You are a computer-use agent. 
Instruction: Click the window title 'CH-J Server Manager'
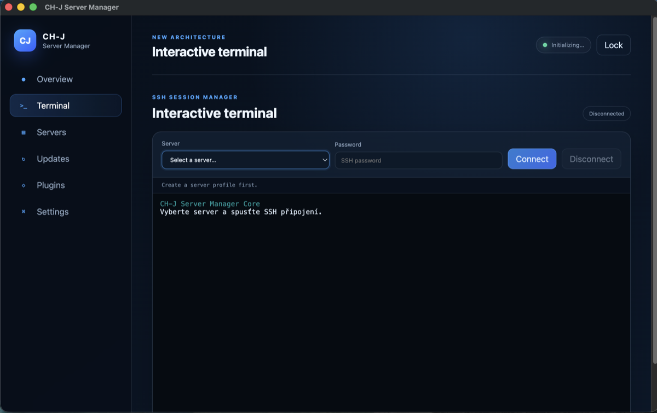click(82, 7)
